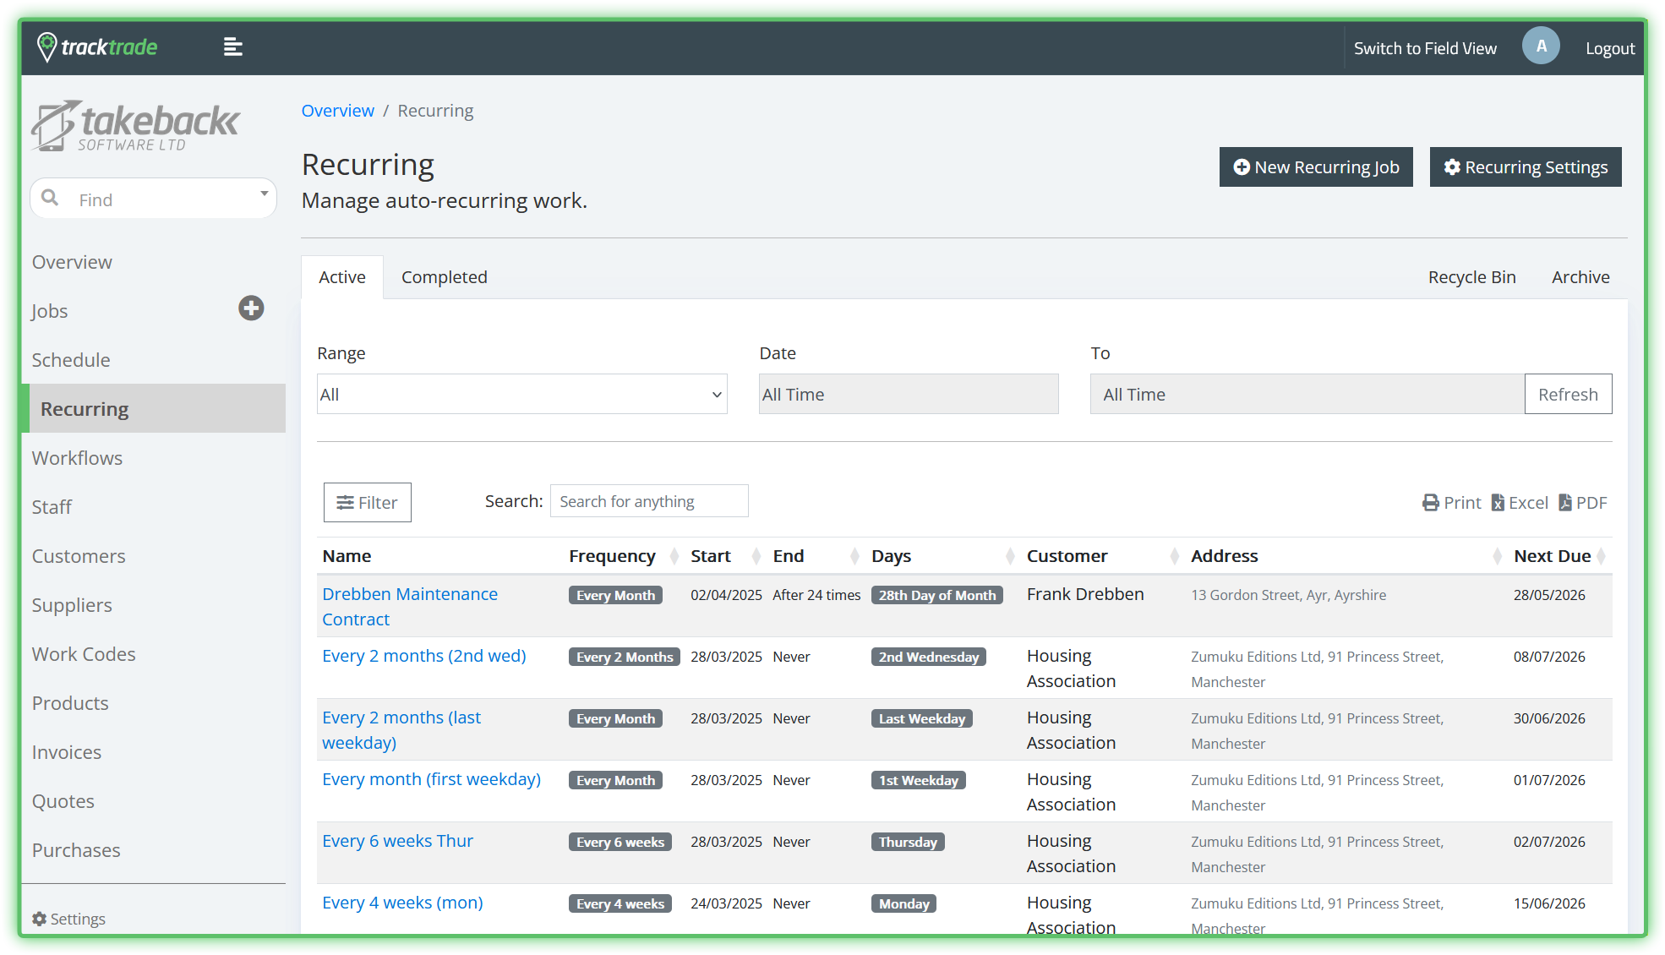1665x955 pixels.
Task: Expand the Find search dropdown arrow
Action: click(264, 194)
